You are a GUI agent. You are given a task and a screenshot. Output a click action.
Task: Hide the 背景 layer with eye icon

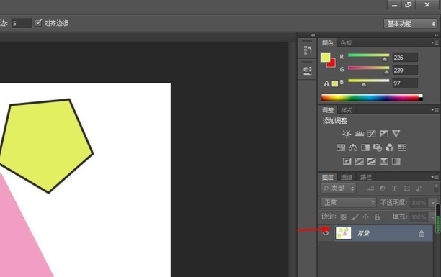click(326, 233)
